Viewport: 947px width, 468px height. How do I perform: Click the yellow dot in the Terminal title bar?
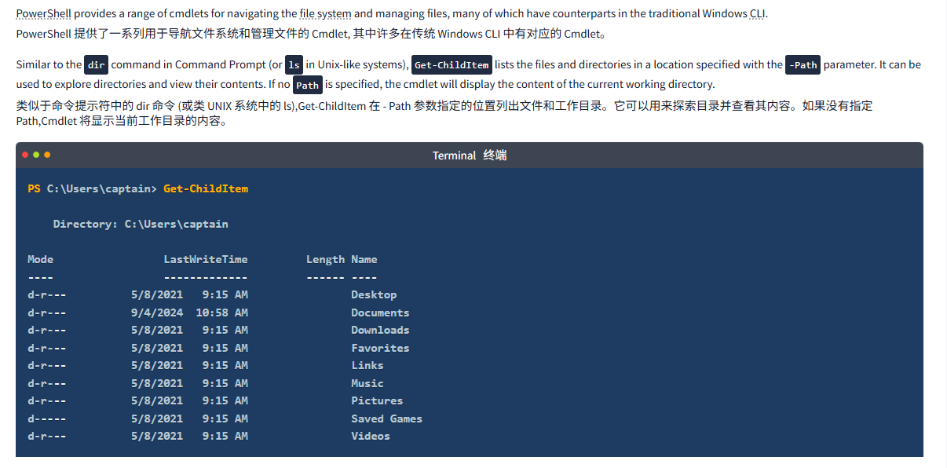[47, 155]
